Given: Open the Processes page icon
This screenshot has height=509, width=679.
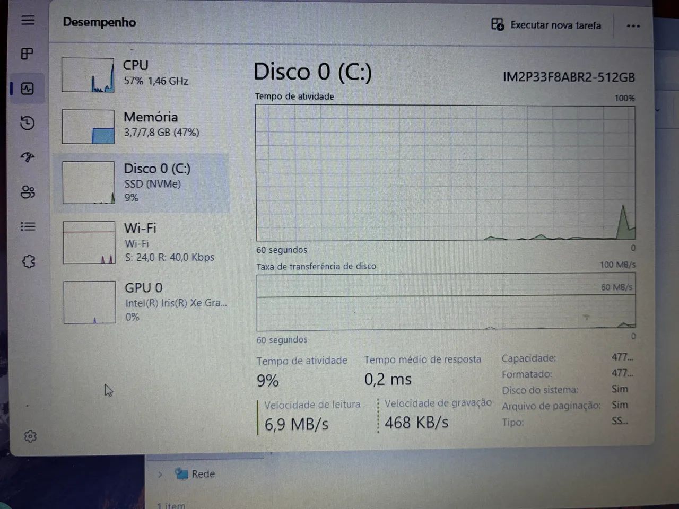Looking at the screenshot, I should 27,54.
